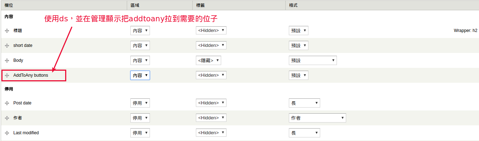
Task: Open the region dropdown for AddToAny buttons
Action: pos(140,75)
